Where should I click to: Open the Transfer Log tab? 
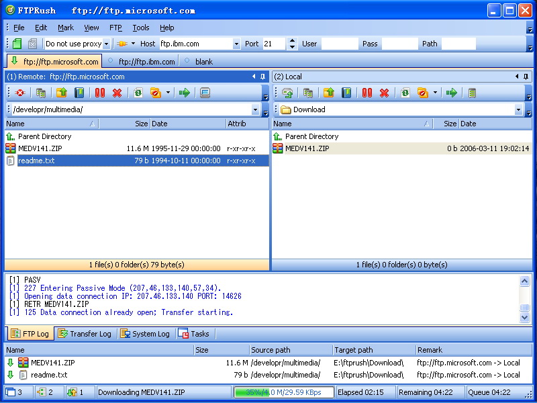pyautogui.click(x=85, y=334)
